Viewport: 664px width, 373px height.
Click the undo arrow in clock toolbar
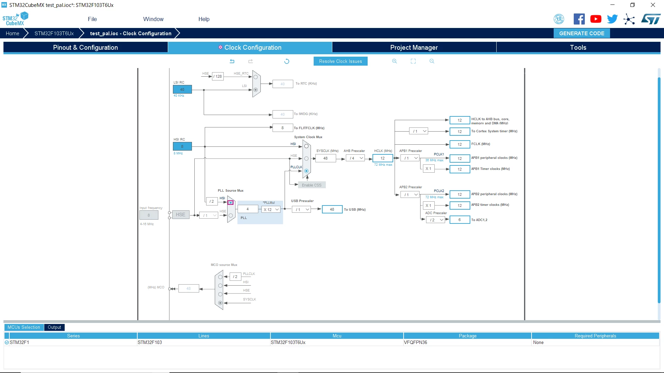pyautogui.click(x=232, y=61)
